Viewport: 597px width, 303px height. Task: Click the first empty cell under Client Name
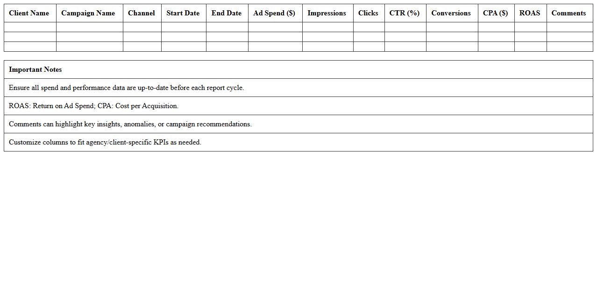(30, 27)
